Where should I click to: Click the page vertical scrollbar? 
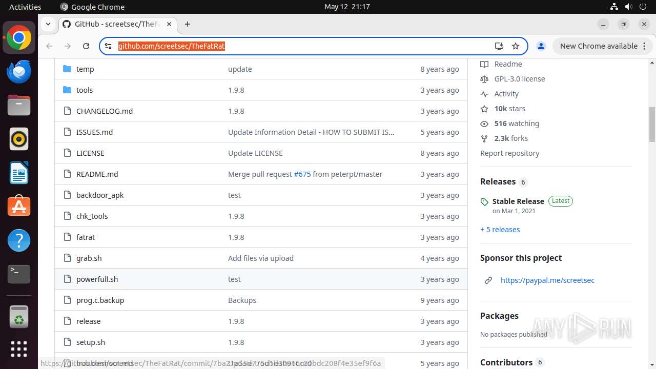point(652,125)
